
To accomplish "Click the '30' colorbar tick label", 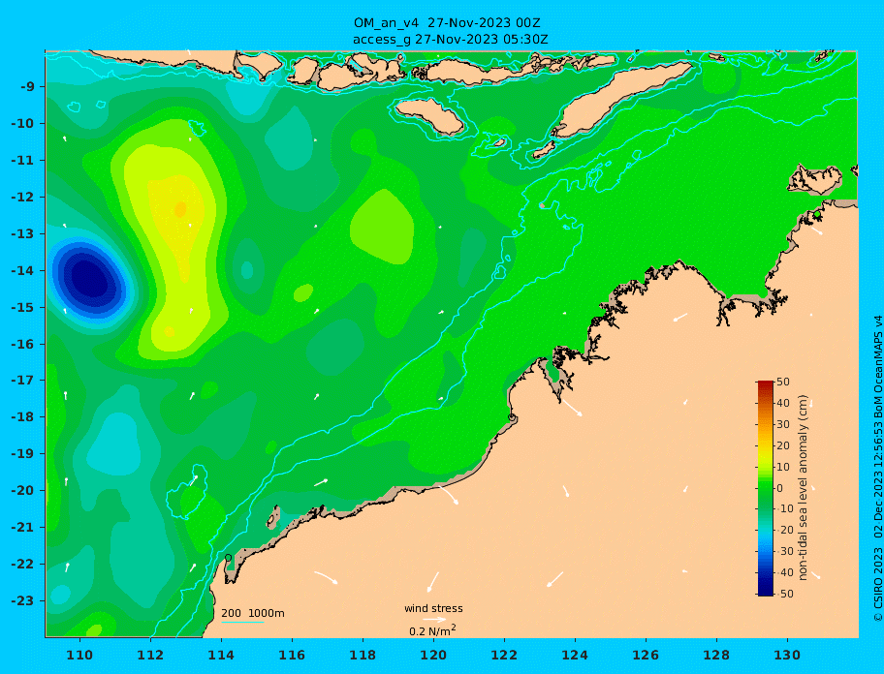I will 782,424.
